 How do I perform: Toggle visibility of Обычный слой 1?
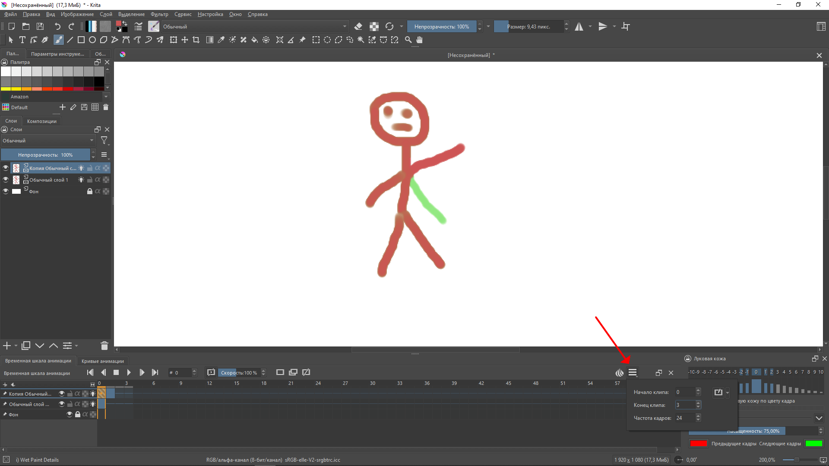[5, 179]
